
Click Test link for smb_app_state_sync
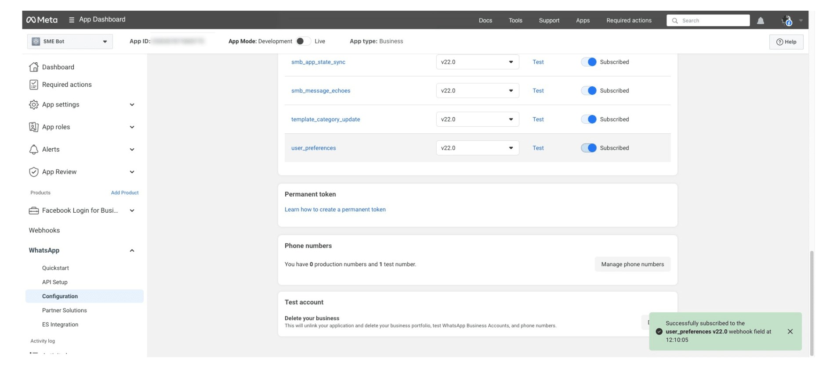click(538, 62)
